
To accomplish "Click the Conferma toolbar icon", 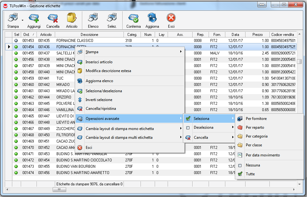I will click(134, 18).
